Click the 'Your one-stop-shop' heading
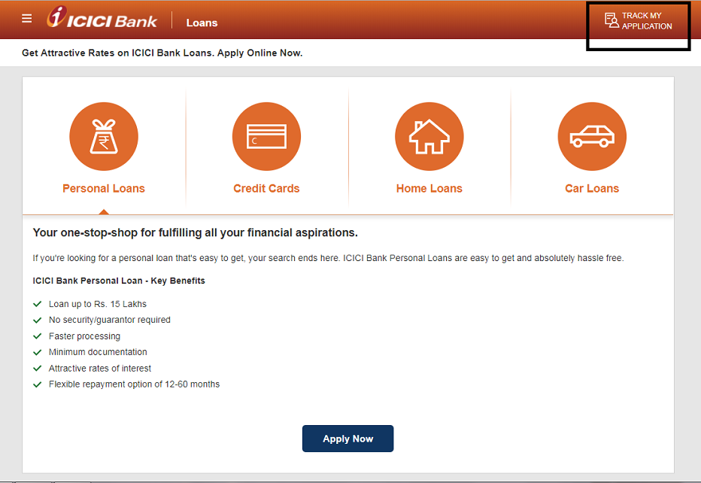This screenshot has height=483, width=701. [x=196, y=233]
